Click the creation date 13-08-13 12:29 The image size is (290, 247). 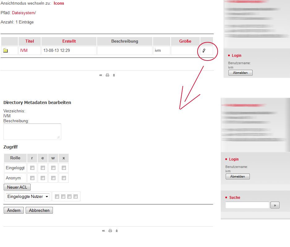pyautogui.click(x=57, y=50)
